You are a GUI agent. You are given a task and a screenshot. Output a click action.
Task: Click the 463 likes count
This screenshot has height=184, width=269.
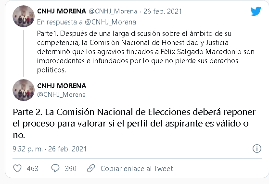(33, 169)
